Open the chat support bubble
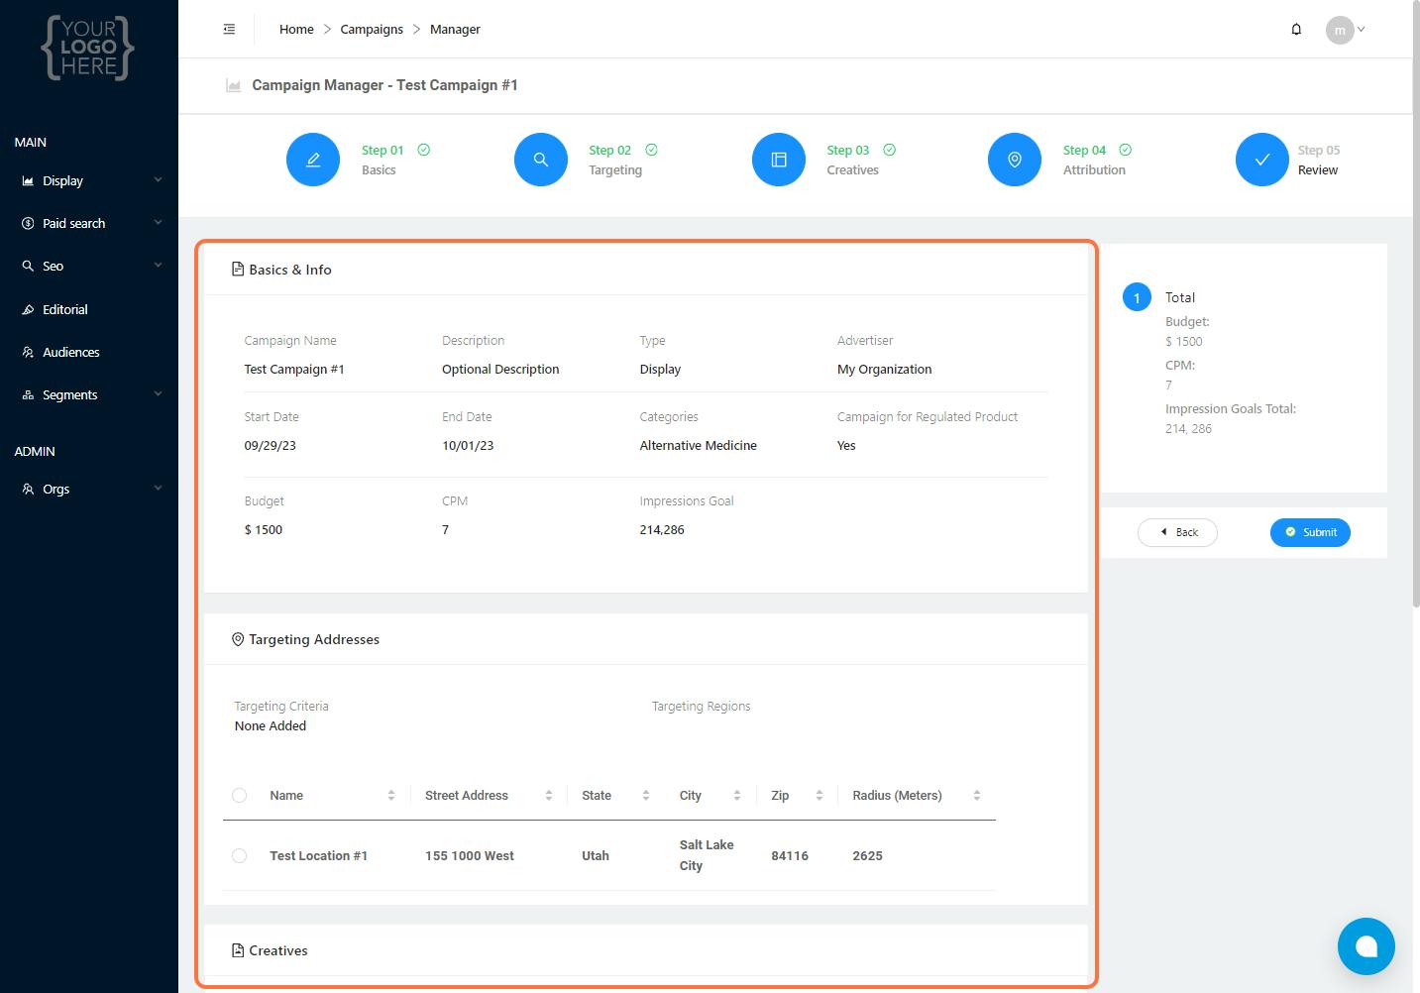1420x993 pixels. [x=1366, y=946]
